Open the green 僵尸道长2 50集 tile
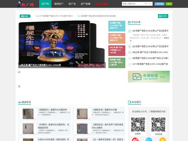The width and height of the screenshot is (188, 141). click(x=117, y=63)
